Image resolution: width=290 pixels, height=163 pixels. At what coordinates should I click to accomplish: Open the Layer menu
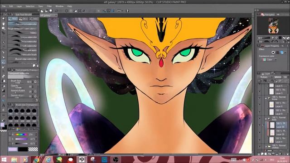point(19,6)
